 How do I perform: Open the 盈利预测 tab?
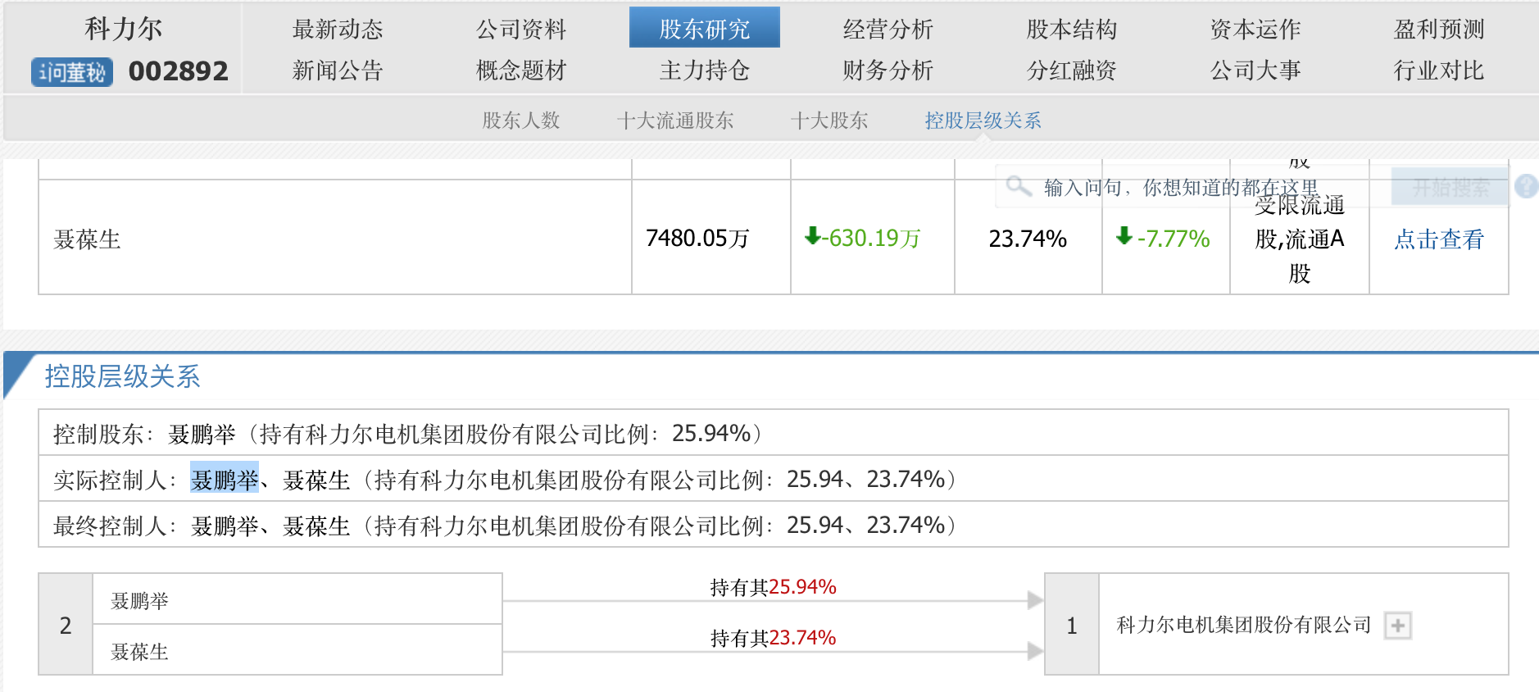tap(1438, 30)
